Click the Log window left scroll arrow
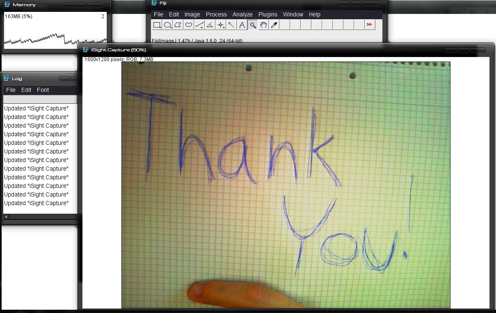Viewport: 496px width, 313px height. pyautogui.click(x=6, y=217)
